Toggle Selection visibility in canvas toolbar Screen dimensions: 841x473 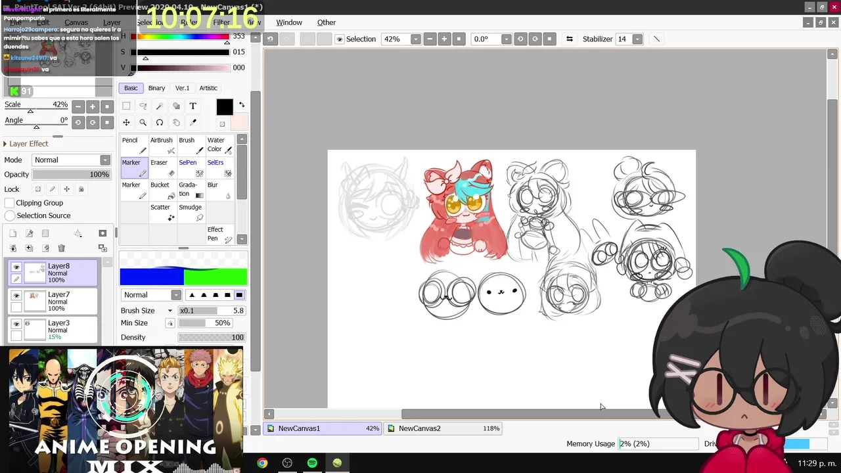click(340, 39)
